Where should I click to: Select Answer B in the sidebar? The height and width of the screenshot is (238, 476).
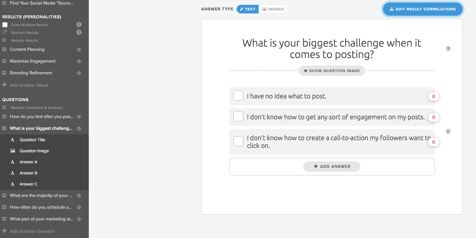(x=28, y=173)
